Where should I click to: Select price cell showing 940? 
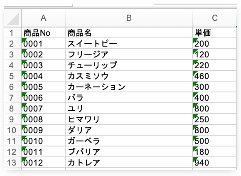214,162
